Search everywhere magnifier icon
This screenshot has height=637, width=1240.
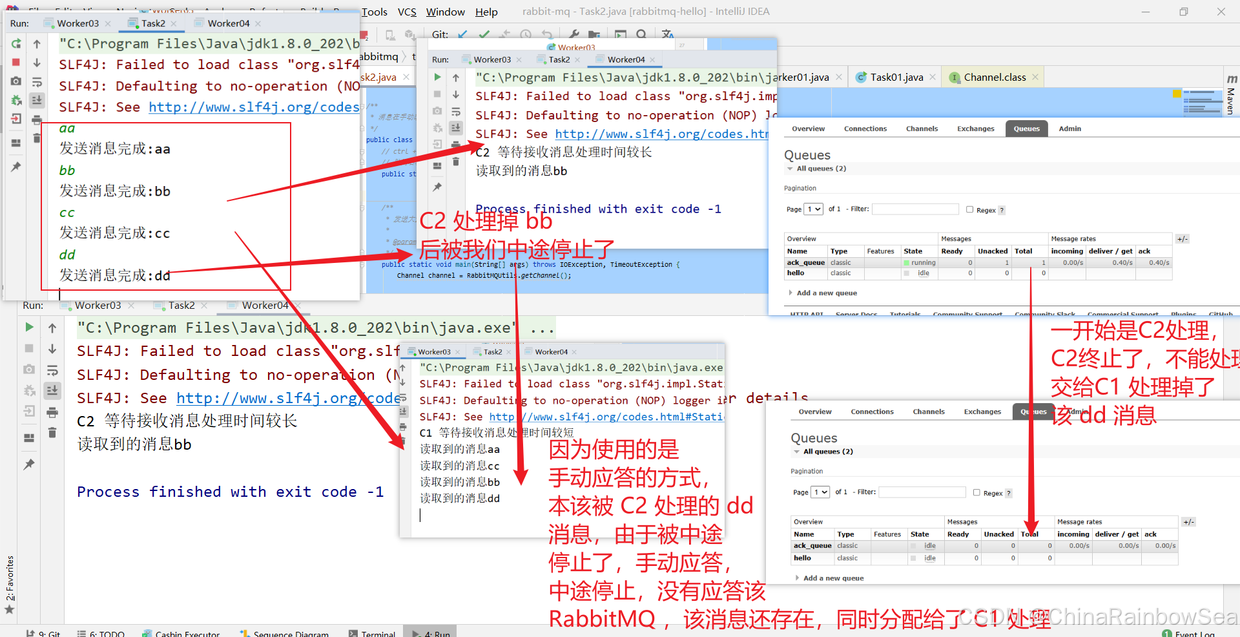click(641, 34)
